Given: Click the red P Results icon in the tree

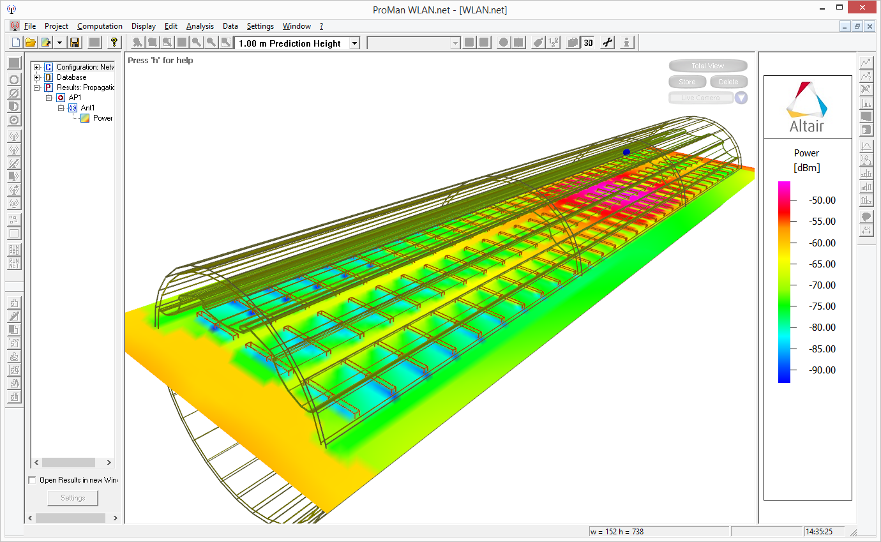Looking at the screenshot, I should [x=49, y=87].
